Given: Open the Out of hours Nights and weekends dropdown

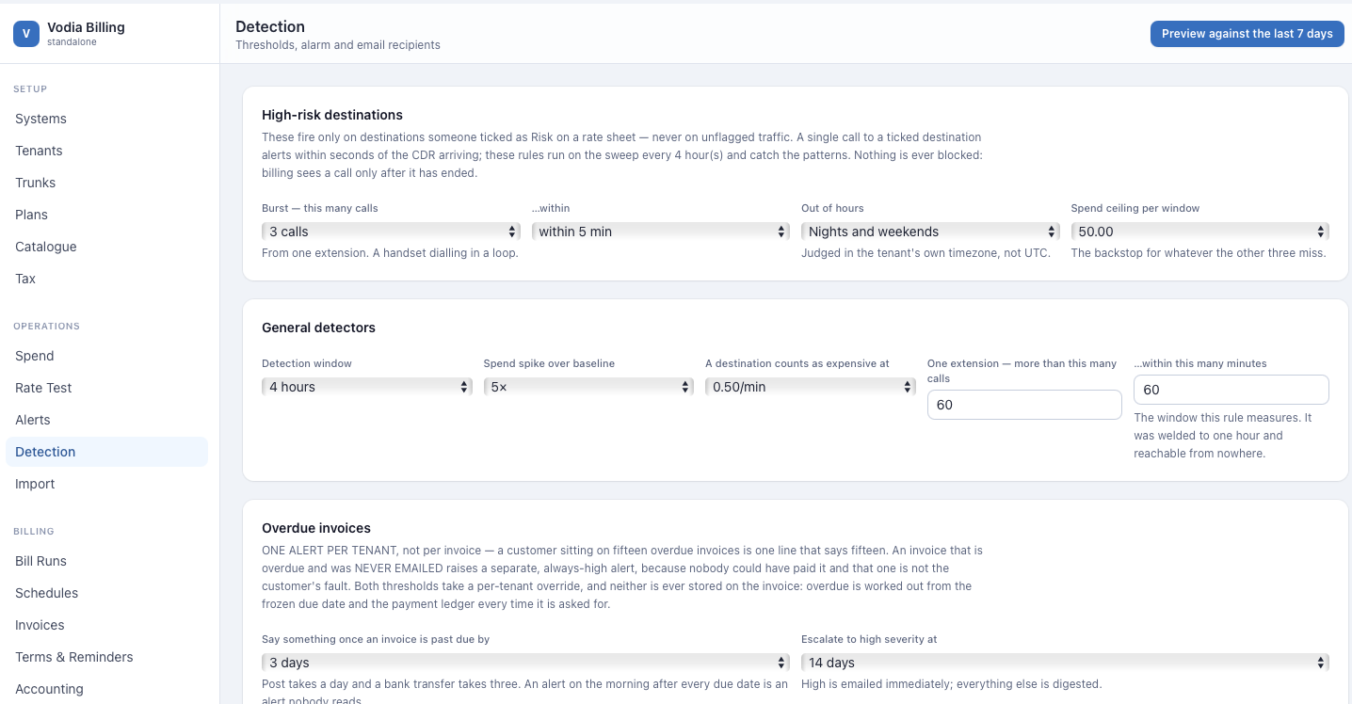Looking at the screenshot, I should click(930, 232).
